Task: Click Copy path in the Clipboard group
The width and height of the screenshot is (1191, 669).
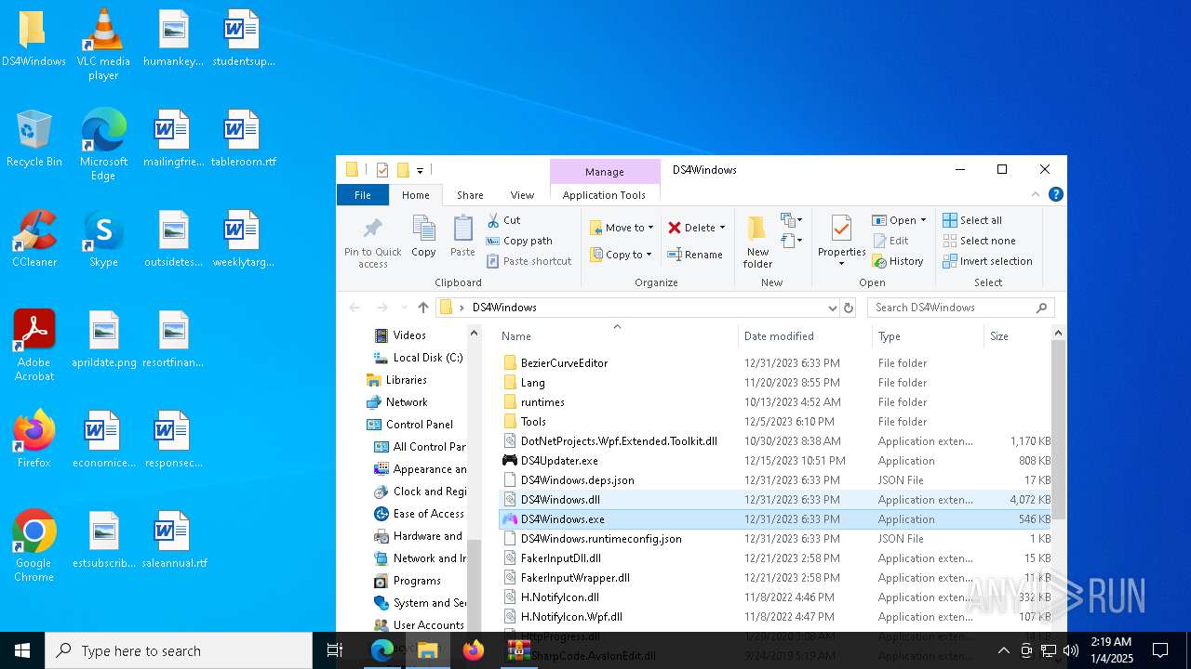Action: [x=519, y=241]
